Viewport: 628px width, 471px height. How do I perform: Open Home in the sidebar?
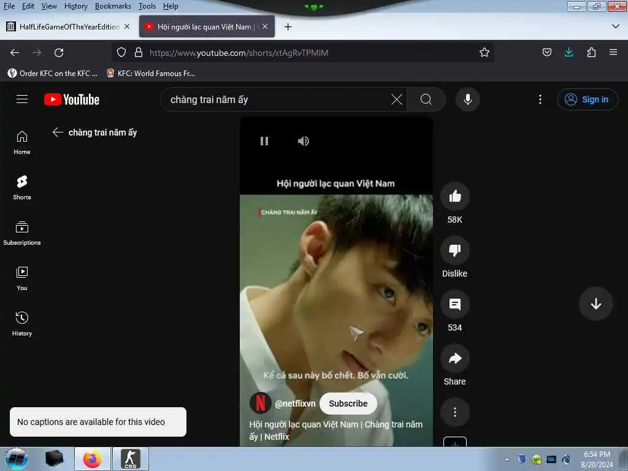pos(22,142)
